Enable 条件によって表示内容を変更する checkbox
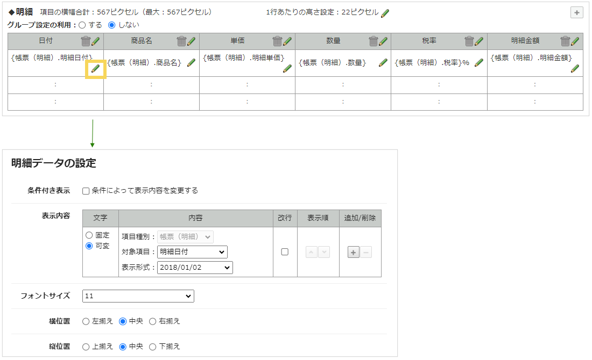This screenshot has width=592, height=360. click(86, 191)
